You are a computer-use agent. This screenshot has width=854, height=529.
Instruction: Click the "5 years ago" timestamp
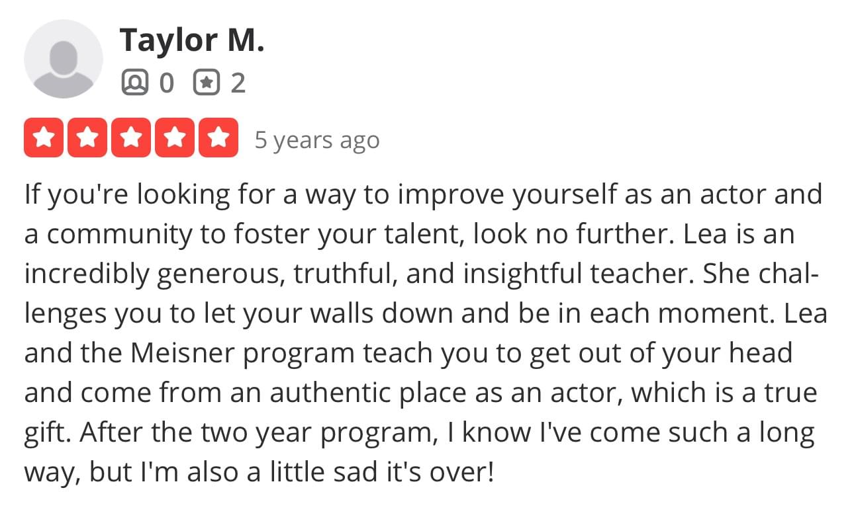pyautogui.click(x=317, y=140)
